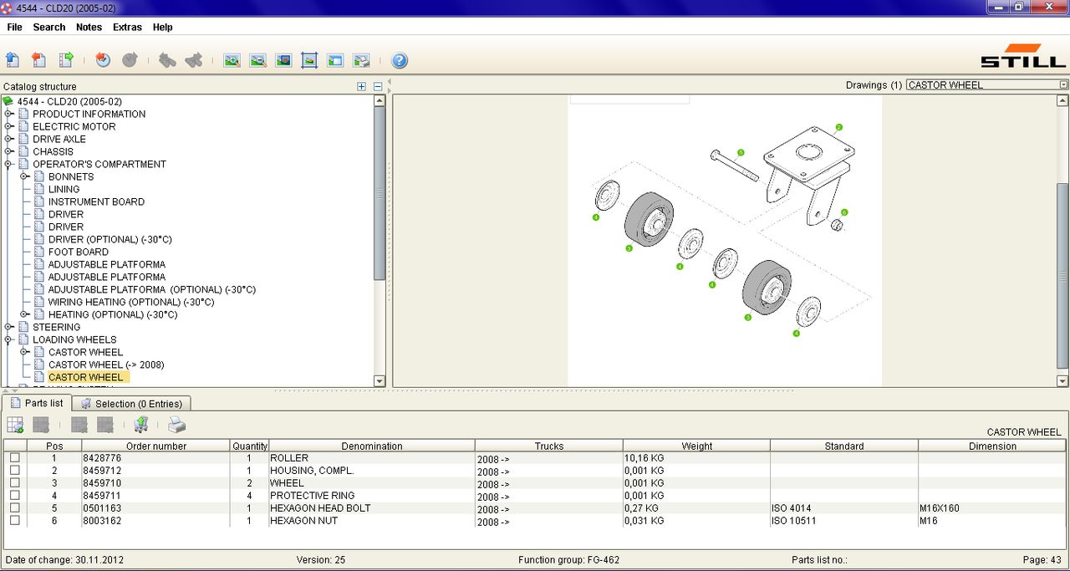
Task: Click the green callout 6 near the nut
Action: tap(844, 212)
